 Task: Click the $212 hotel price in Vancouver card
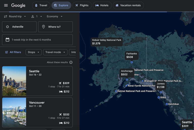(66, 123)
